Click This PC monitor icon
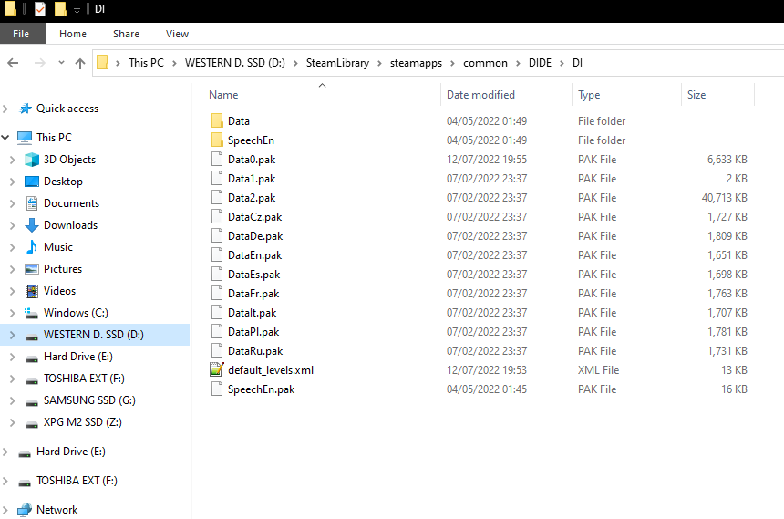The height and width of the screenshot is (519, 784). (x=25, y=138)
